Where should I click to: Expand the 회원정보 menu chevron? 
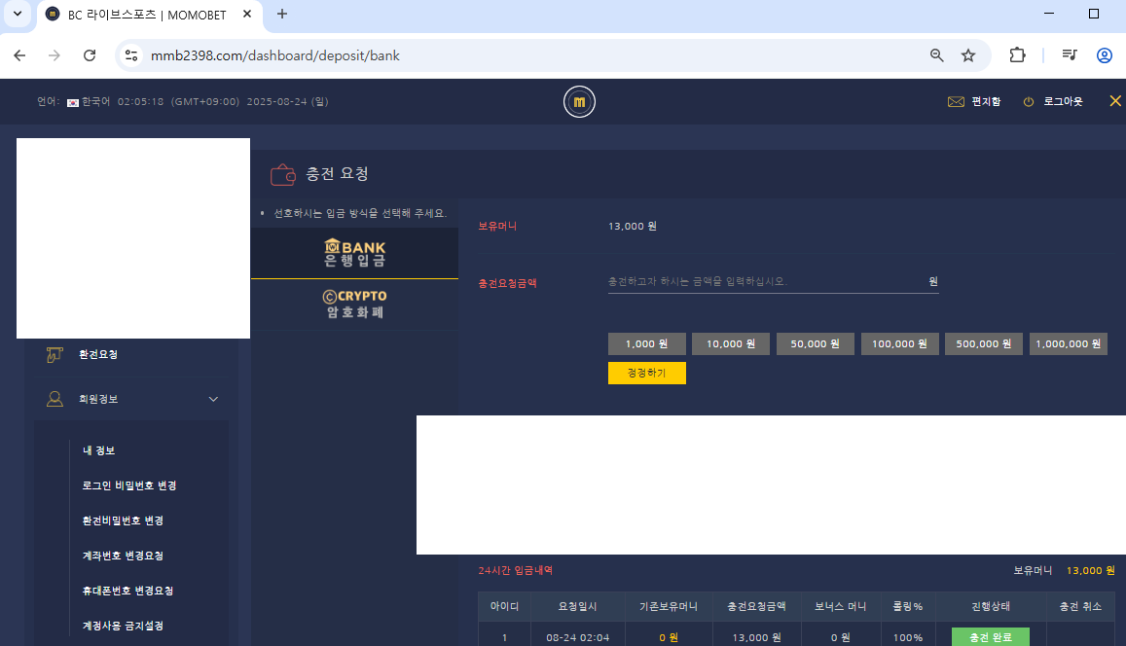[213, 399]
